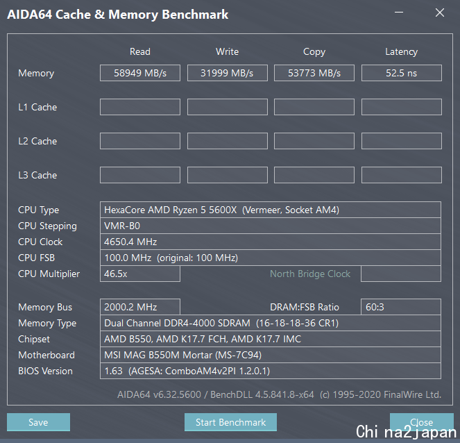Click the Memory Type DDR4-4000 SDRAM field

tap(271, 323)
